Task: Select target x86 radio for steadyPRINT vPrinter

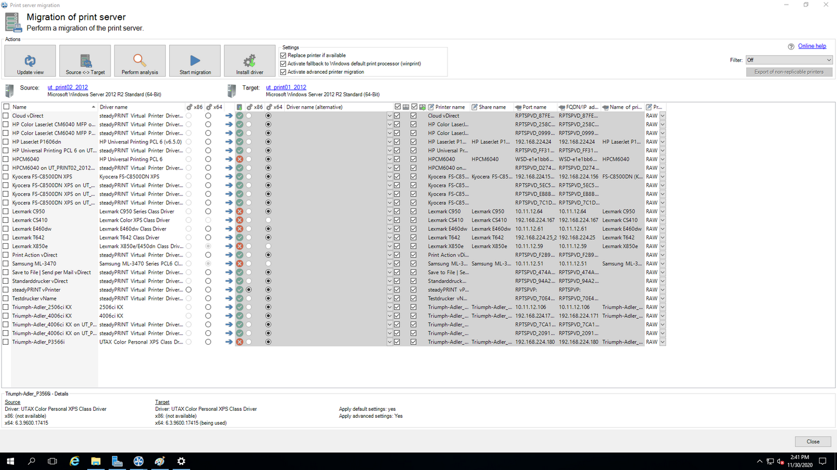Action: pos(249,290)
